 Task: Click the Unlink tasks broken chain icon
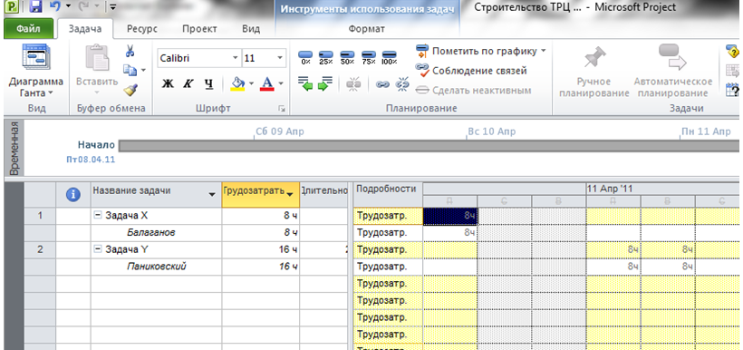pos(401,84)
